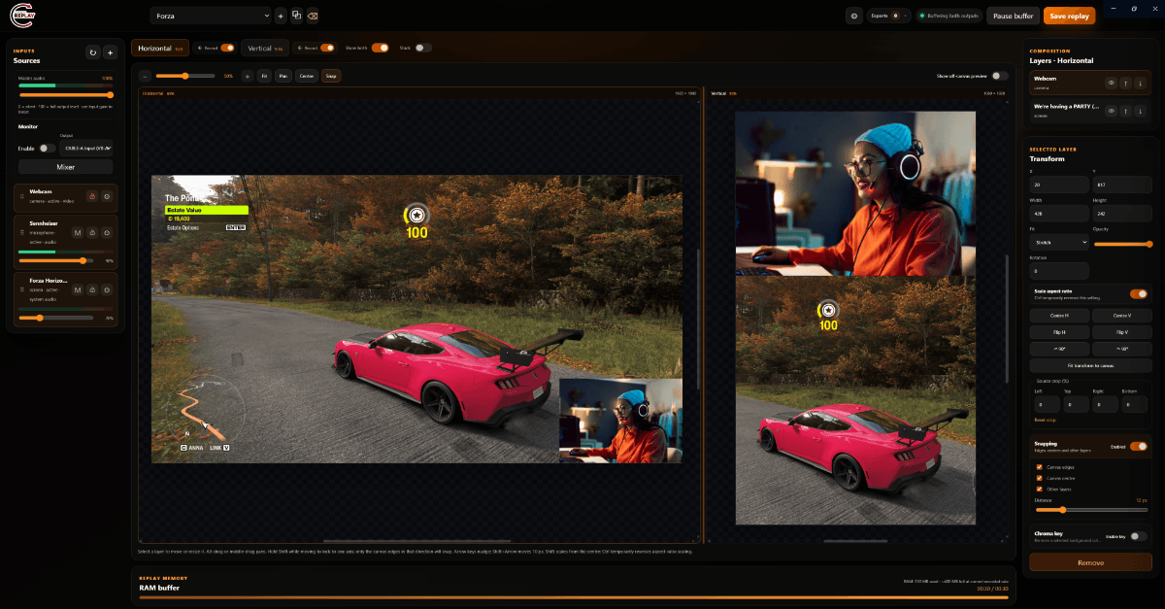Click Reset crop link
The height and width of the screenshot is (609, 1165).
[x=1045, y=420]
